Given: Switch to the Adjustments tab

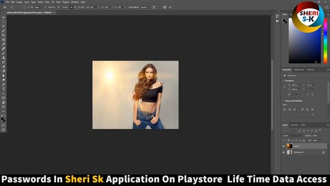Looking at the screenshot, I should click(x=299, y=70).
